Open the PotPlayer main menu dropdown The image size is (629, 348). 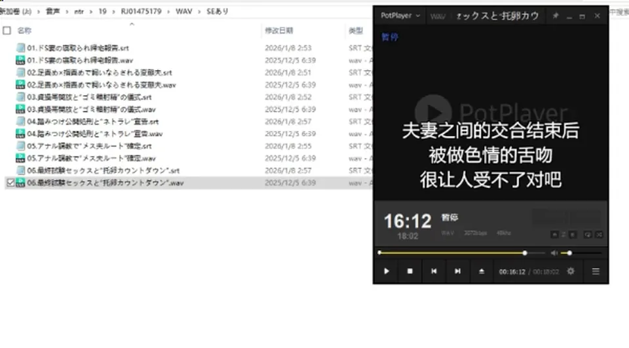pos(400,16)
